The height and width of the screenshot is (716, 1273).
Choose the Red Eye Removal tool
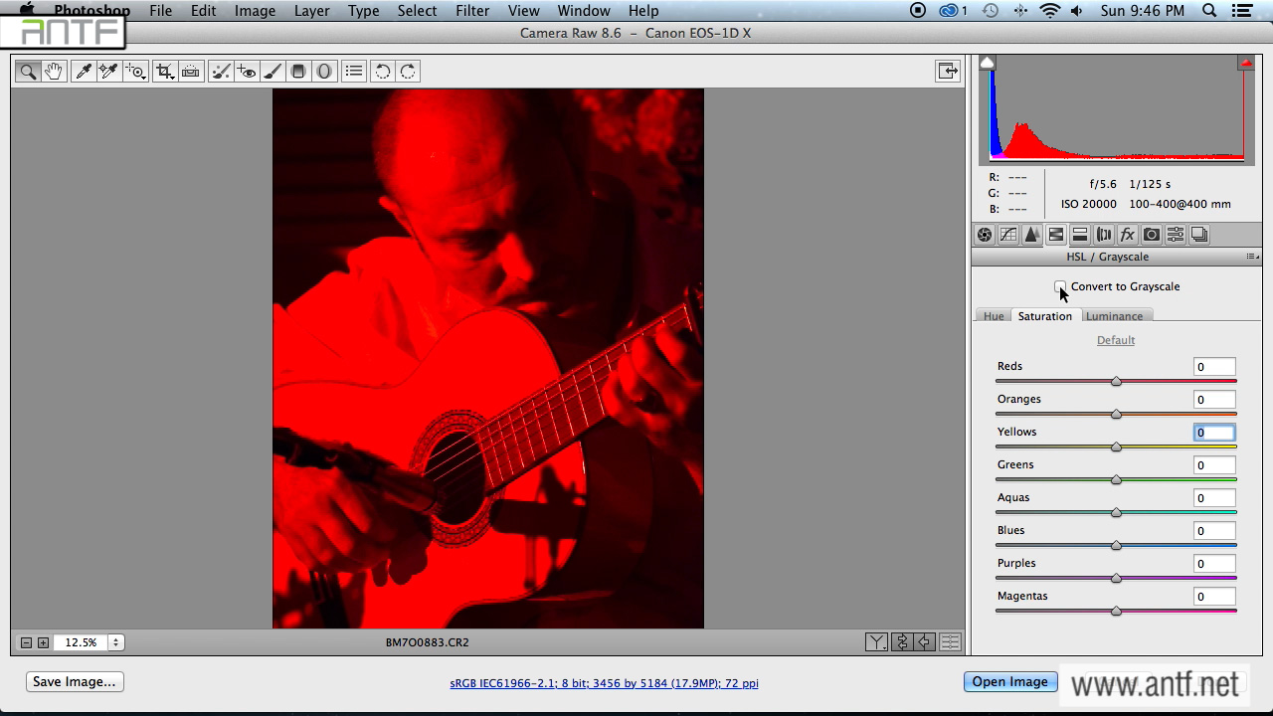coord(247,71)
